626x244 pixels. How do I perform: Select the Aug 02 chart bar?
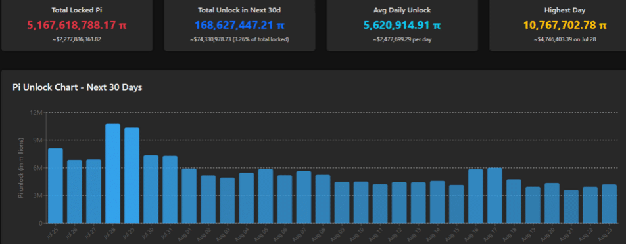pyautogui.click(x=208, y=199)
